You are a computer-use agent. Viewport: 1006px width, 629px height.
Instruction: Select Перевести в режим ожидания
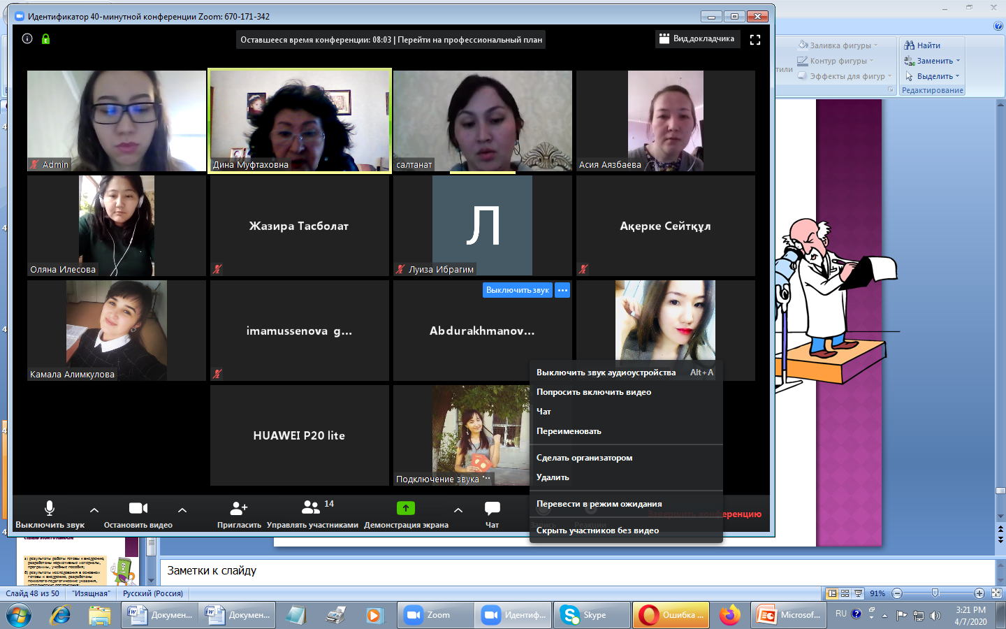(625, 504)
